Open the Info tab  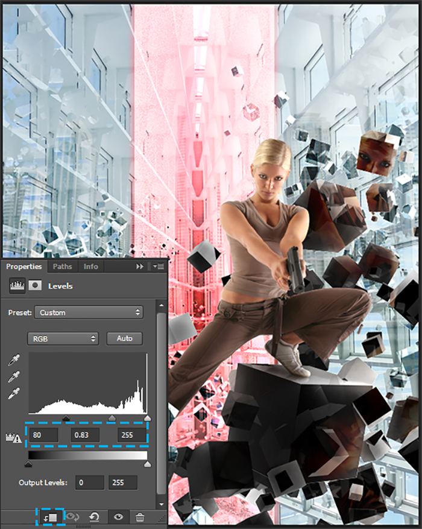(90, 267)
